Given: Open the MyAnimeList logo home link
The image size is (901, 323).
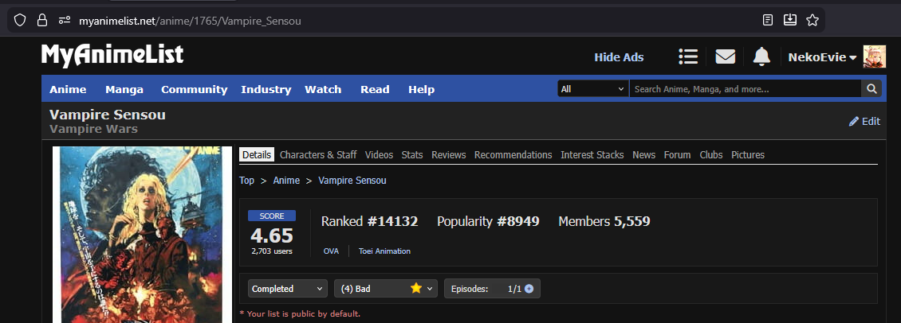Looking at the screenshot, I should click(x=112, y=56).
